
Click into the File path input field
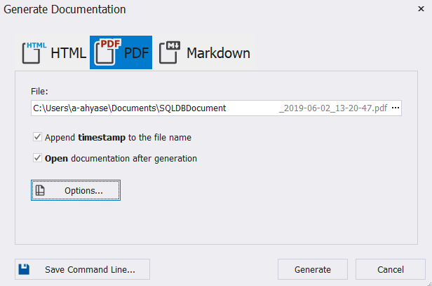pos(210,108)
